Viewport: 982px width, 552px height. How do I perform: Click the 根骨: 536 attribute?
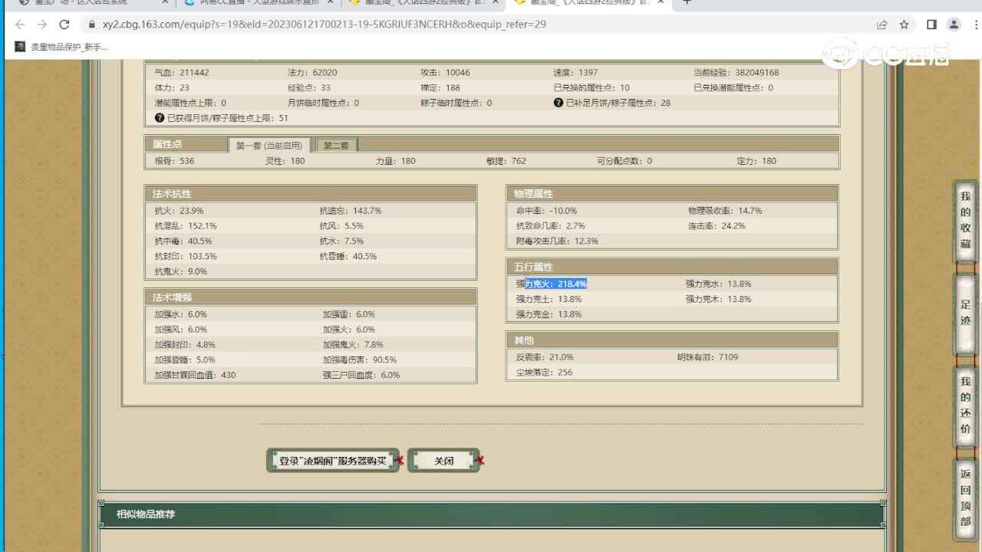[174, 161]
